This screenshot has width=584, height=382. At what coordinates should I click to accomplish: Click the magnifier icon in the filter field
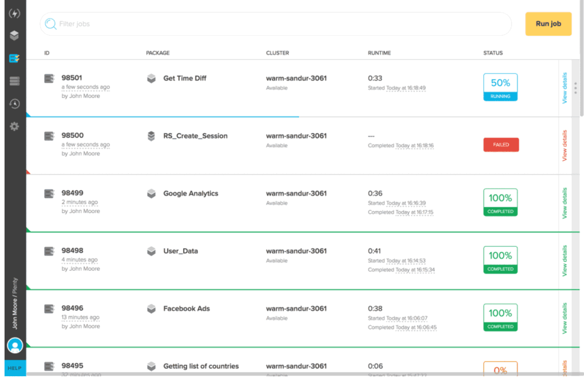coord(49,24)
